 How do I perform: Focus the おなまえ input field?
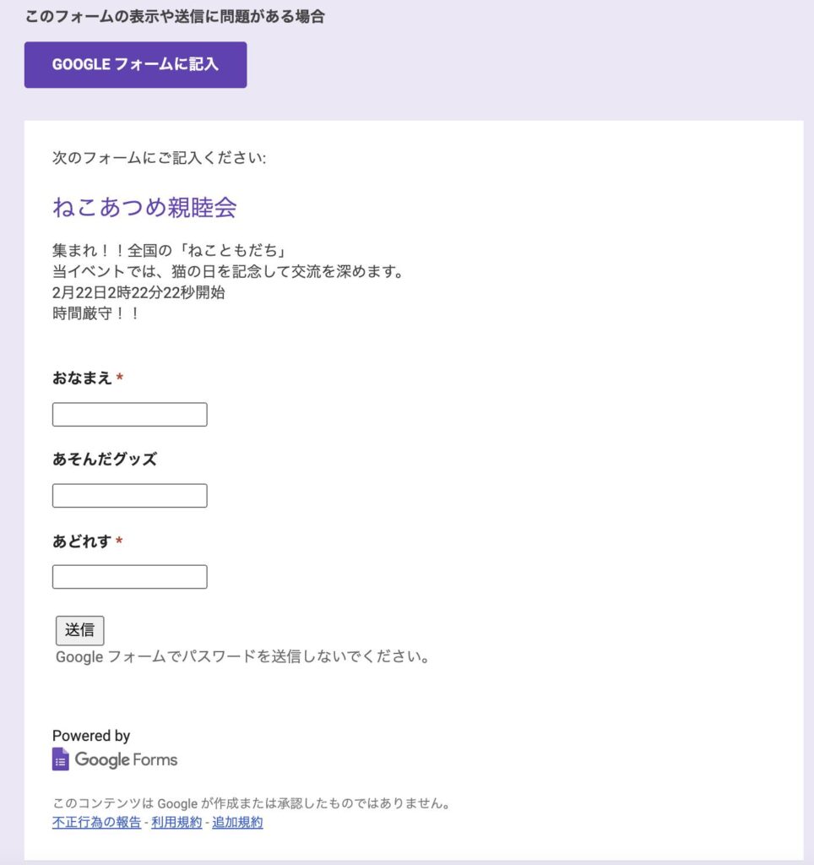pyautogui.click(x=129, y=414)
